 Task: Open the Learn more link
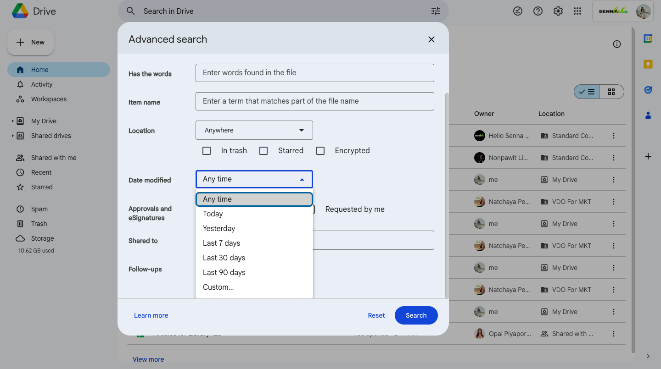tap(151, 315)
